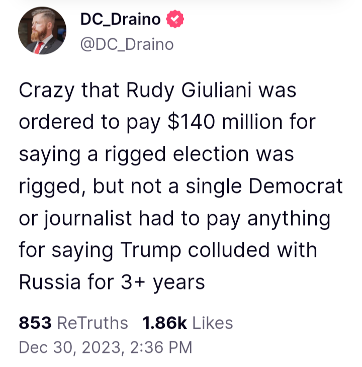Click the bold 853 count number
This screenshot has width=362, height=367.
pyautogui.click(x=35, y=323)
